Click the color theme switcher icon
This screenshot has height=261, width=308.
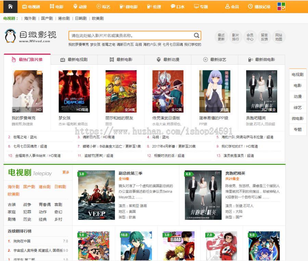point(281,6)
